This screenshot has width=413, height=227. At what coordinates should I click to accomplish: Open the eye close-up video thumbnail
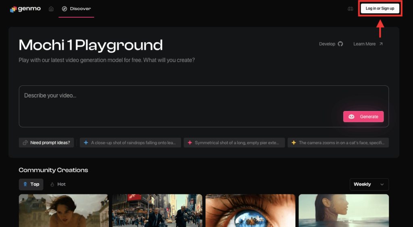tap(250, 210)
